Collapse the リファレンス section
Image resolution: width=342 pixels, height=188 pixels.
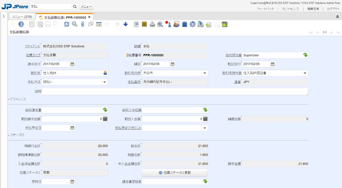17,99
